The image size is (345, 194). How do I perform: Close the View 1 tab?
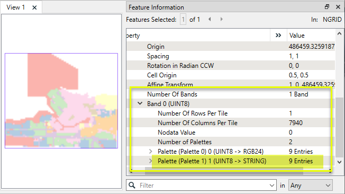point(34,8)
